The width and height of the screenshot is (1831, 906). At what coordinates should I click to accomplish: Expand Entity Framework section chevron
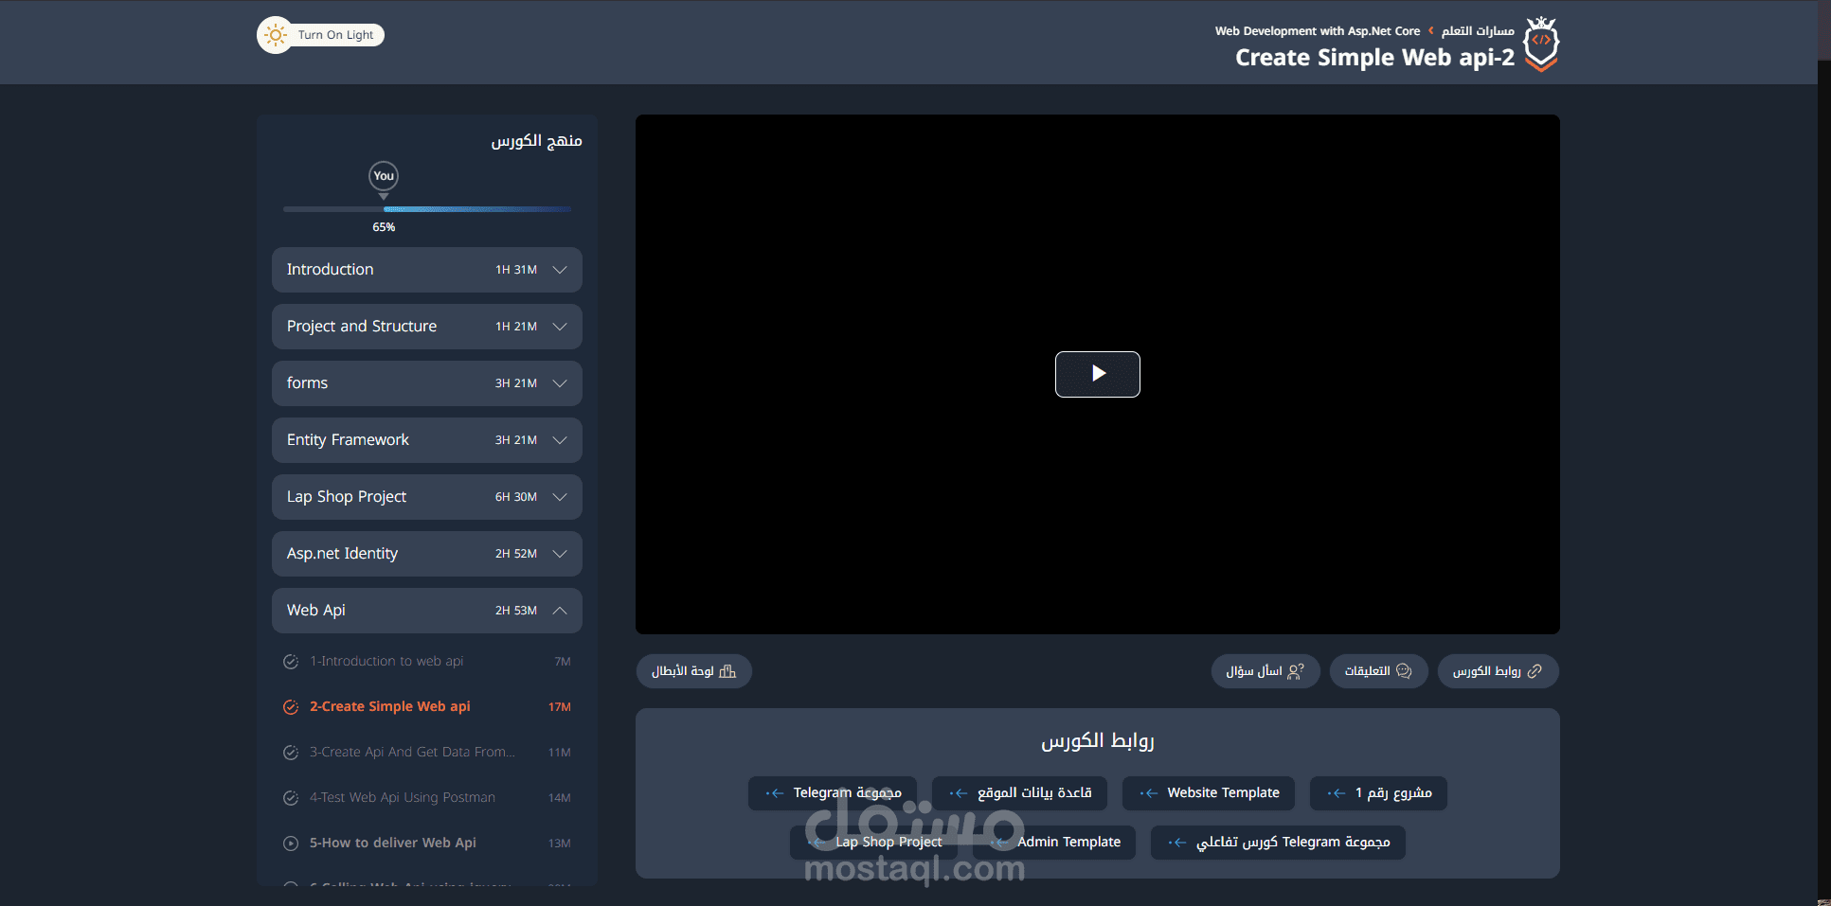pos(560,440)
